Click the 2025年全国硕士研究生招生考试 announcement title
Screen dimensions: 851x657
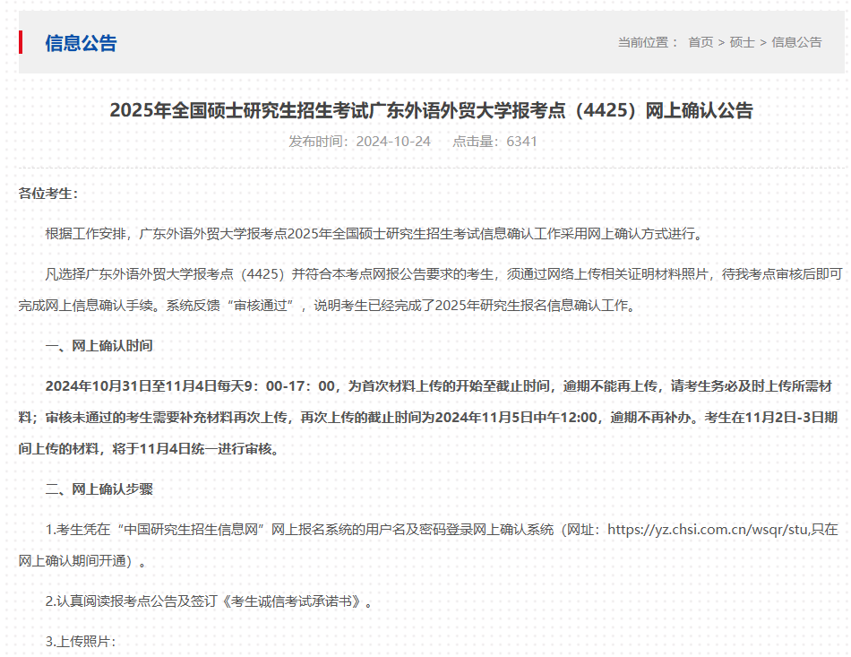coord(431,110)
